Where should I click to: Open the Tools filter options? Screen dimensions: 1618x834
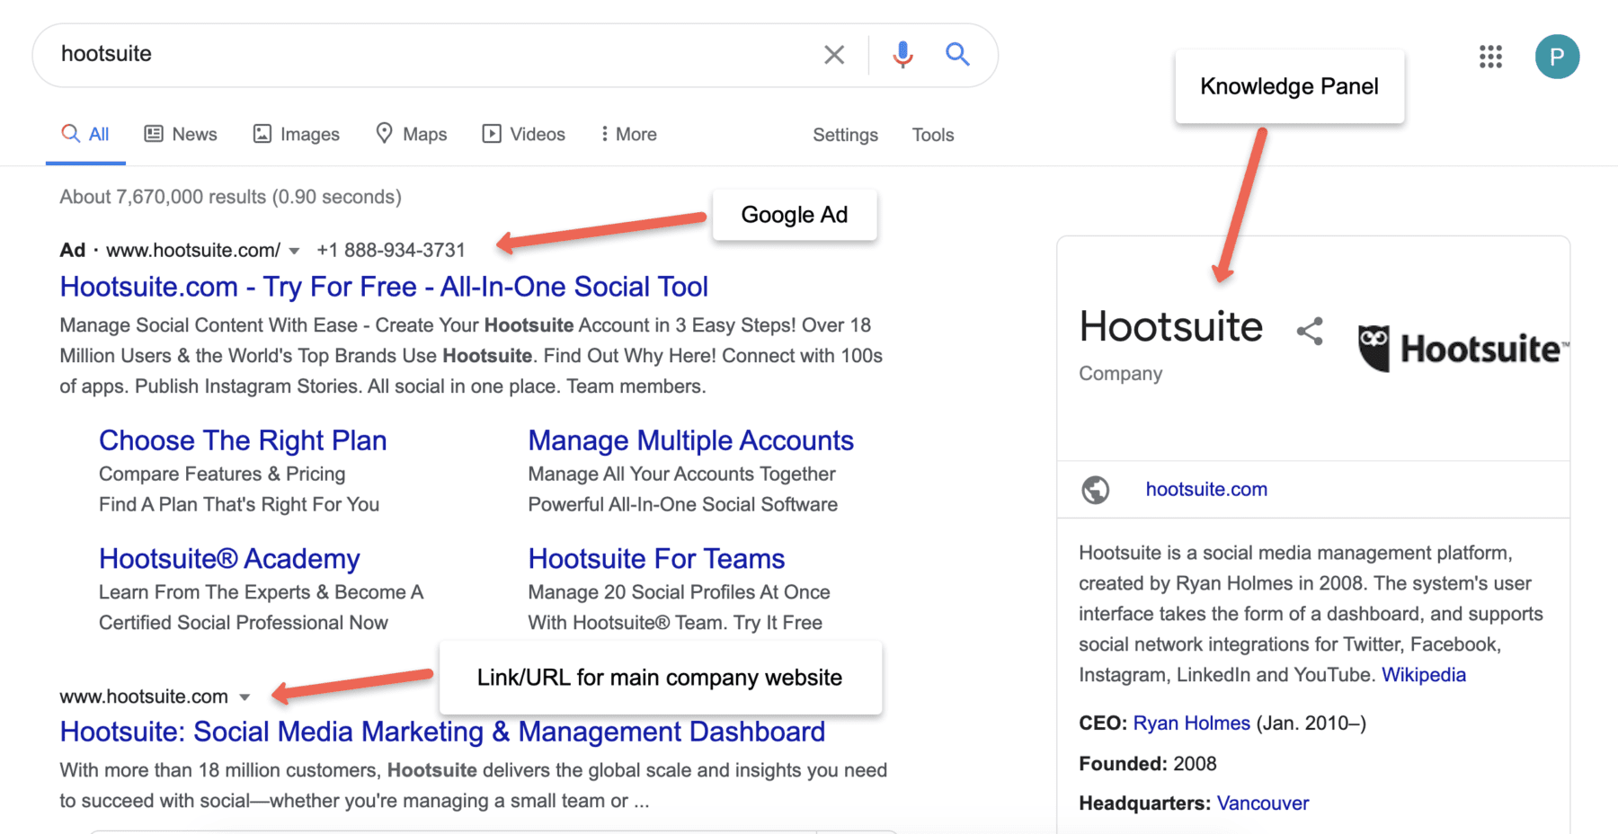(x=932, y=135)
